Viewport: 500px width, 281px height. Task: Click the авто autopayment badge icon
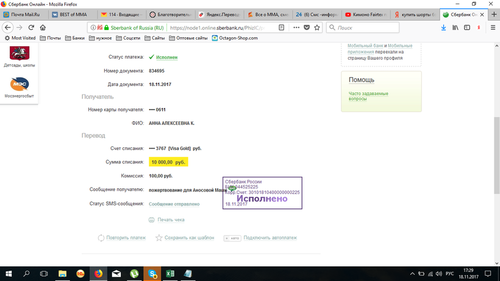point(232,238)
